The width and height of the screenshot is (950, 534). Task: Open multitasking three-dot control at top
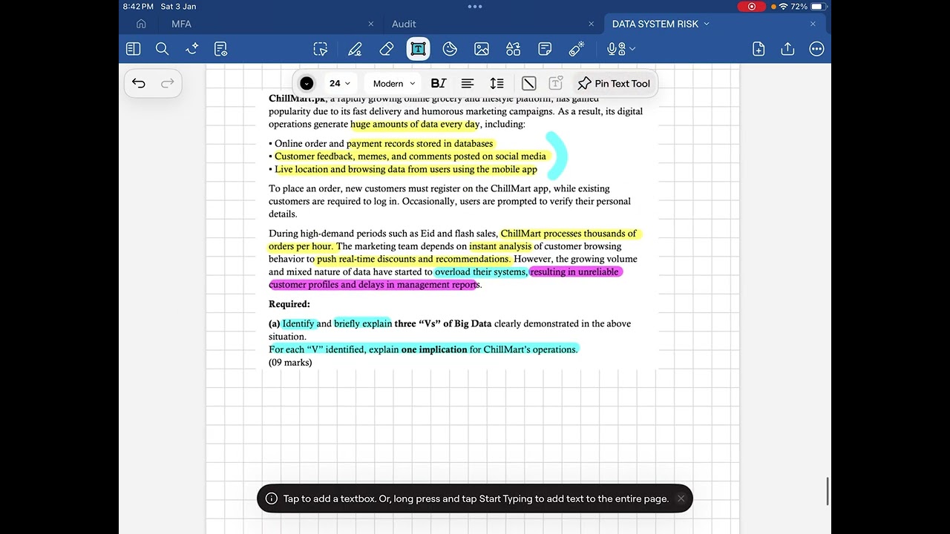pos(475,6)
